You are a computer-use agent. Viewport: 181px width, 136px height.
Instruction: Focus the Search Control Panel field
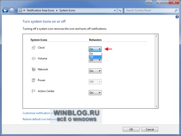149,11
